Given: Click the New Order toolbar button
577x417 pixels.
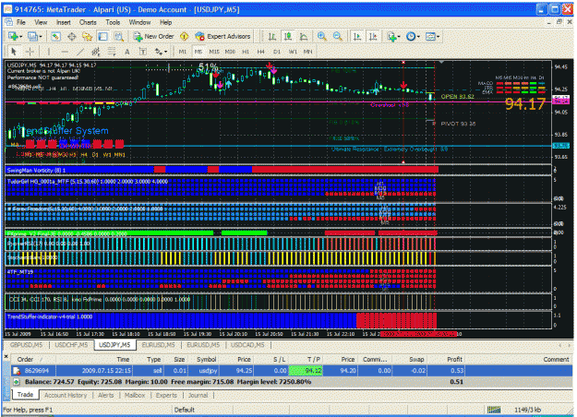Looking at the screenshot, I should [x=153, y=36].
